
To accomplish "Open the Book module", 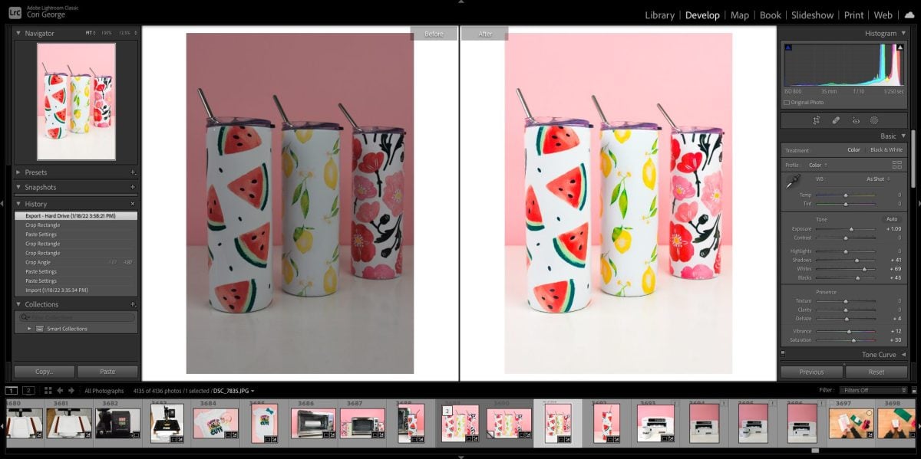I will (x=771, y=15).
